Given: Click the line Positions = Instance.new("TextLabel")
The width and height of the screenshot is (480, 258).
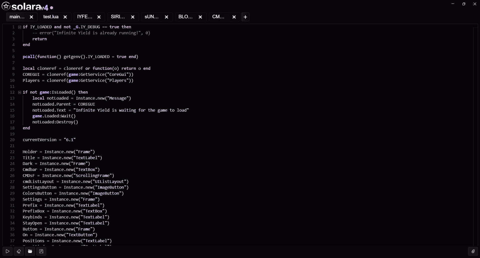Looking at the screenshot, I should point(67,241).
